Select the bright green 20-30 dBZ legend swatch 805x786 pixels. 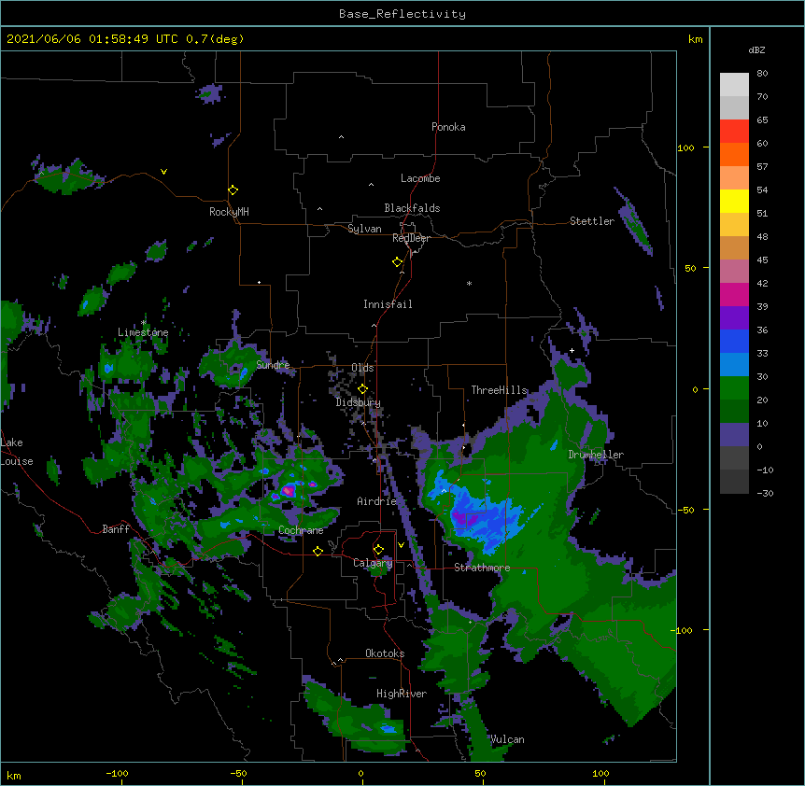pos(734,388)
